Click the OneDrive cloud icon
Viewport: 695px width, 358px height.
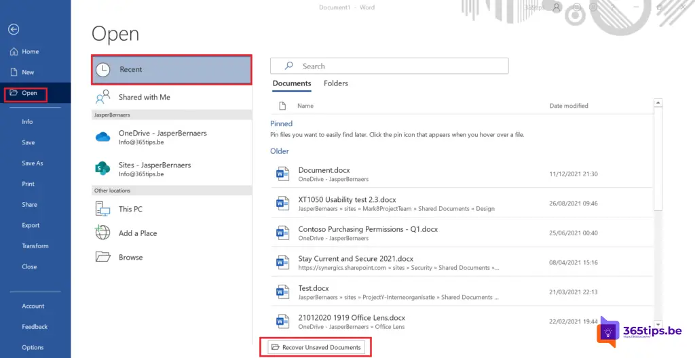103,137
